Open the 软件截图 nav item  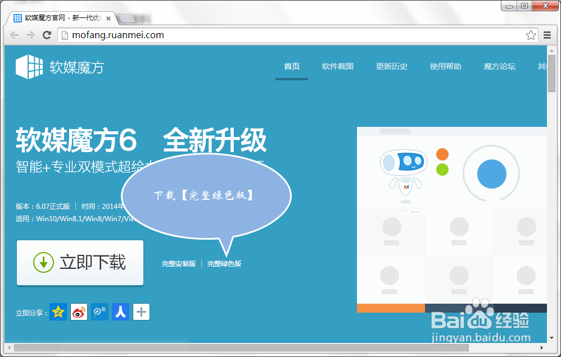(x=338, y=66)
